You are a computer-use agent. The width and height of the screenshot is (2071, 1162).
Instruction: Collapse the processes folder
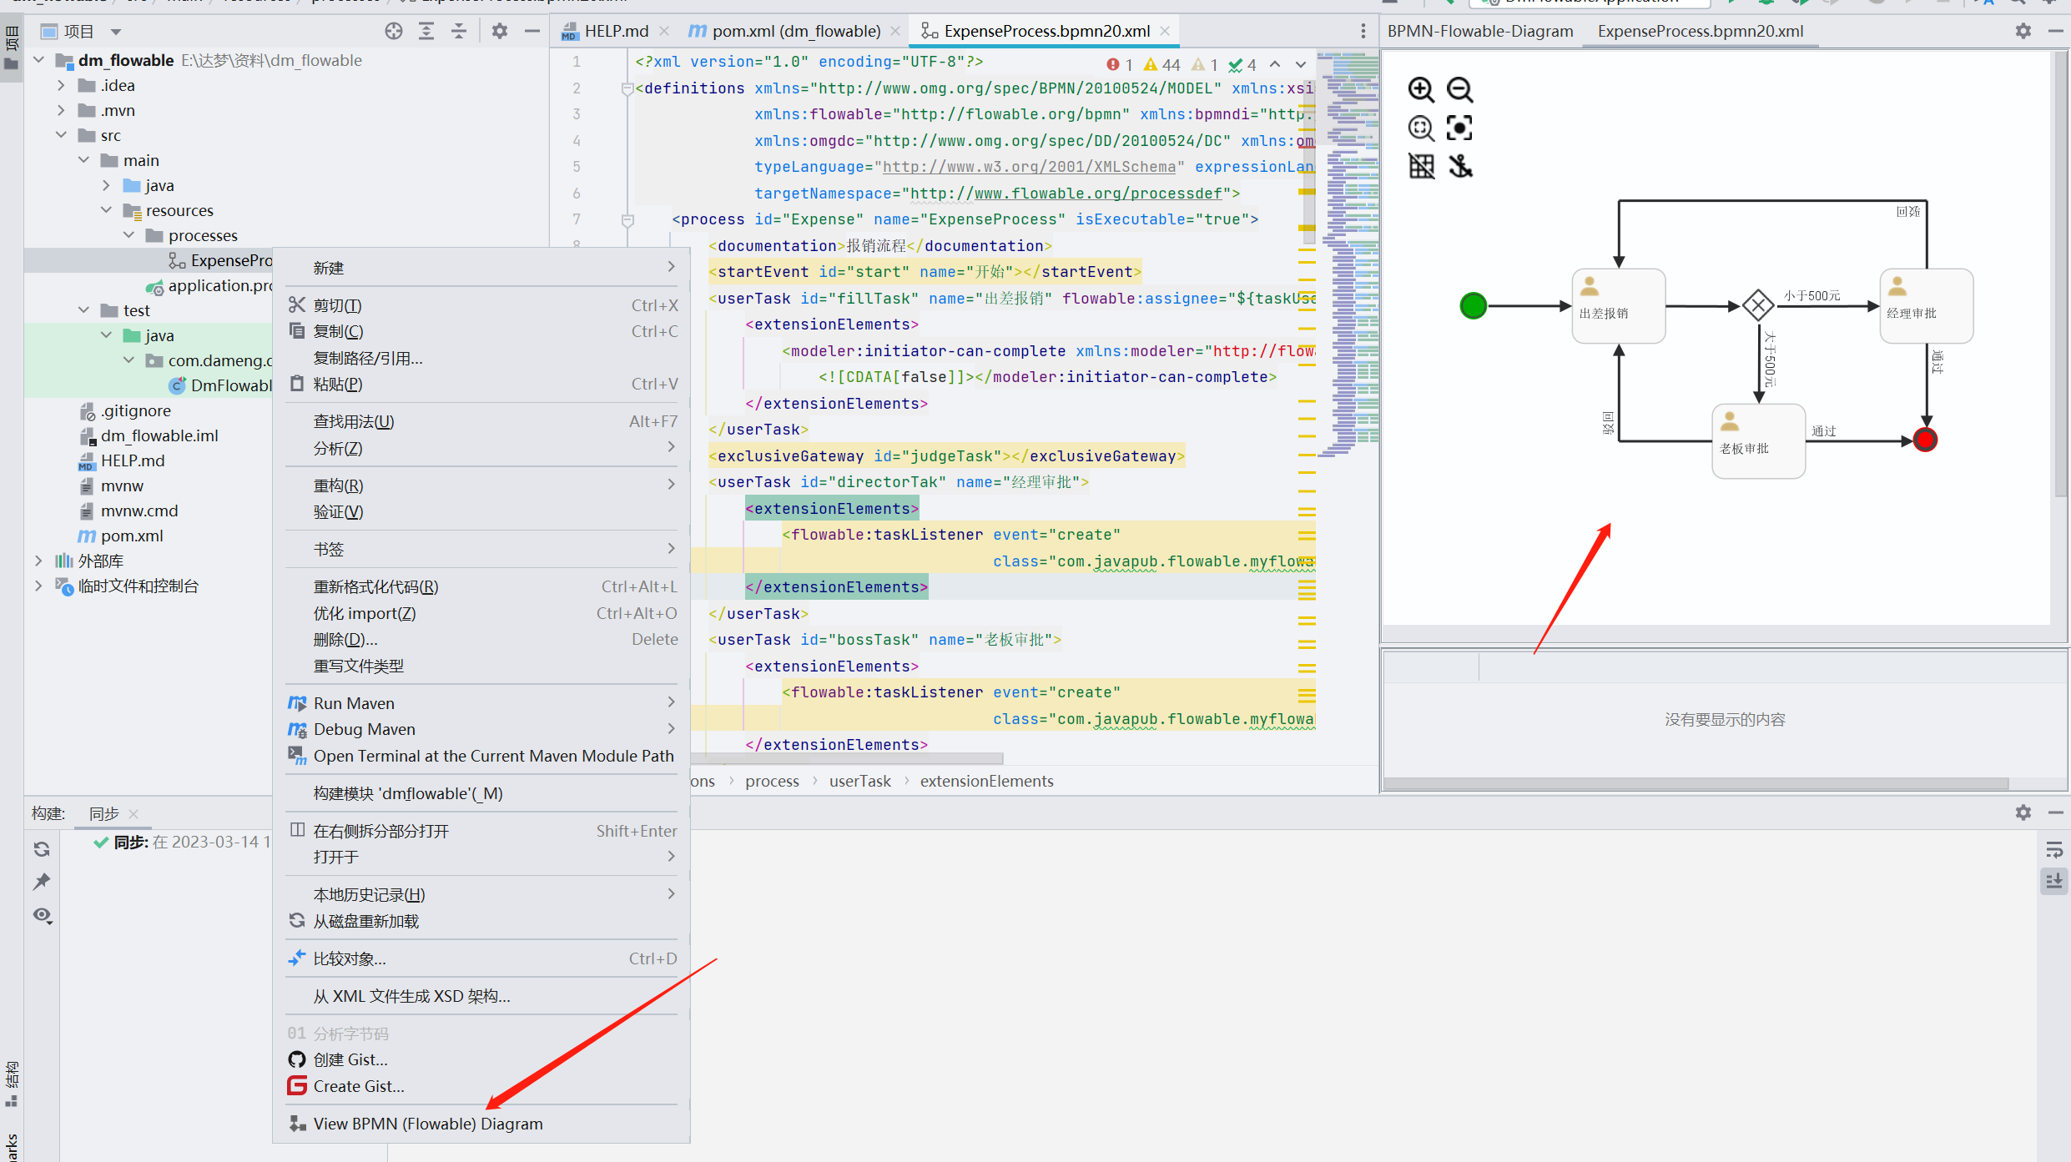pyautogui.click(x=128, y=235)
